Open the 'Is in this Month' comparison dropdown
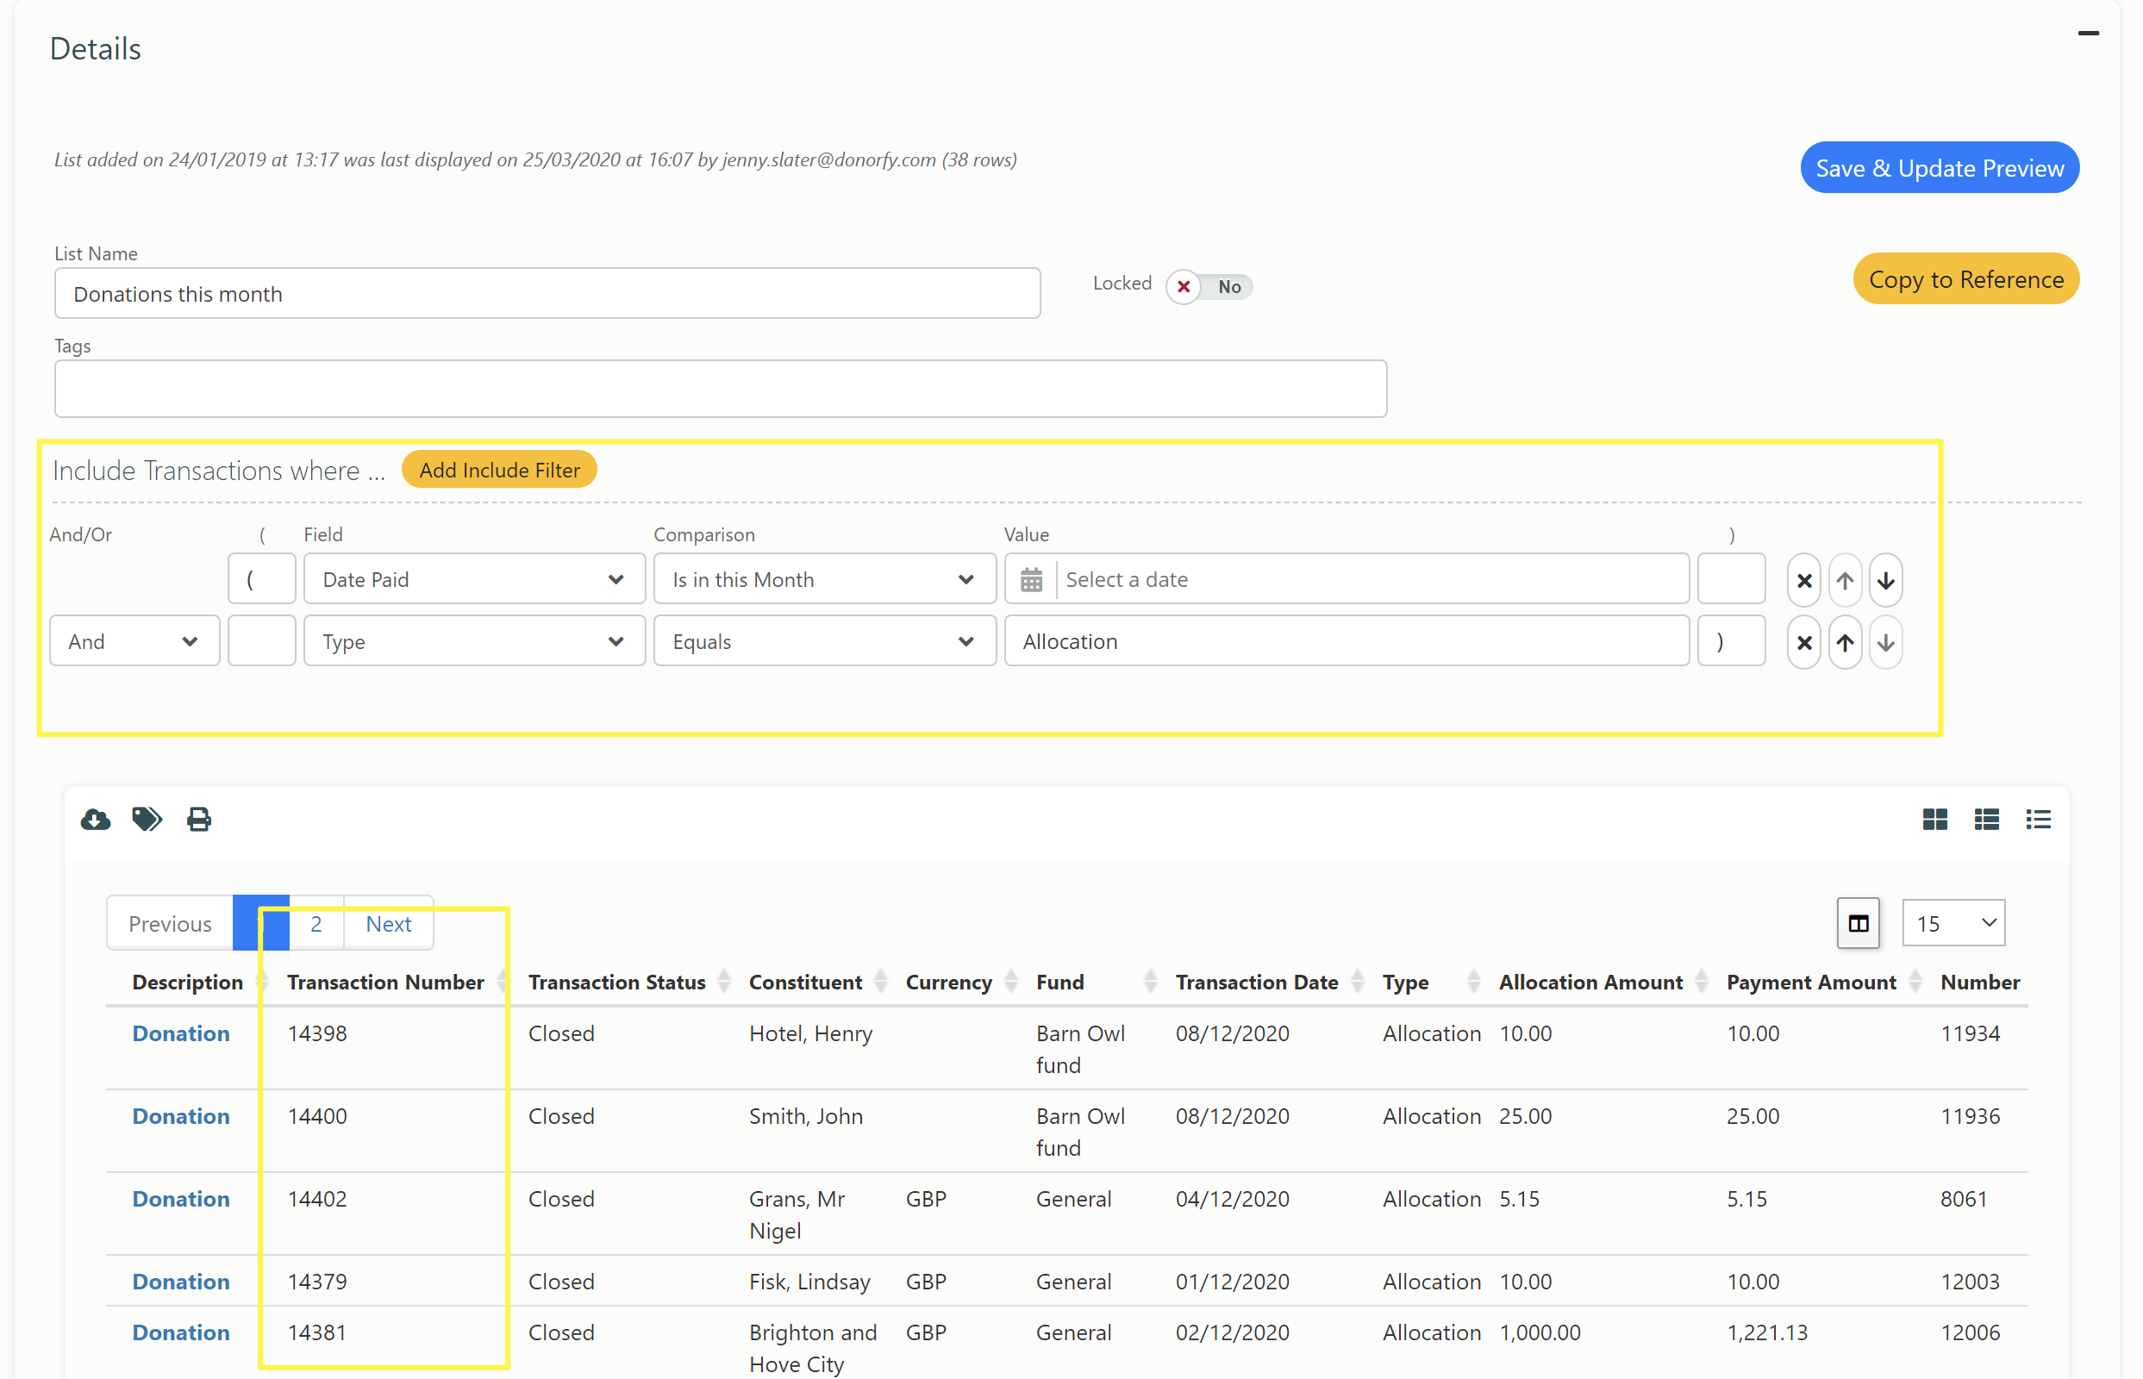The height and width of the screenshot is (1379, 2143). 824,579
